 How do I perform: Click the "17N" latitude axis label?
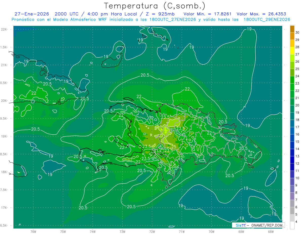[x=4, y=208]
